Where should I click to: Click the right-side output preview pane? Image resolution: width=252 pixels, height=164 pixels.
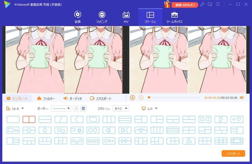tap(188, 60)
